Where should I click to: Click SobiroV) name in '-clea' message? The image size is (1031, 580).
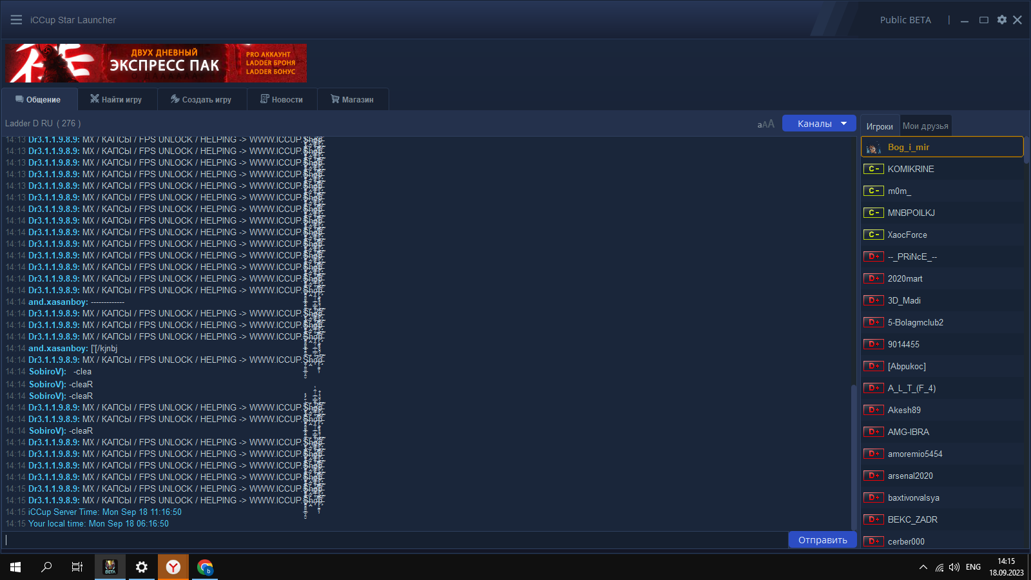[48, 372]
